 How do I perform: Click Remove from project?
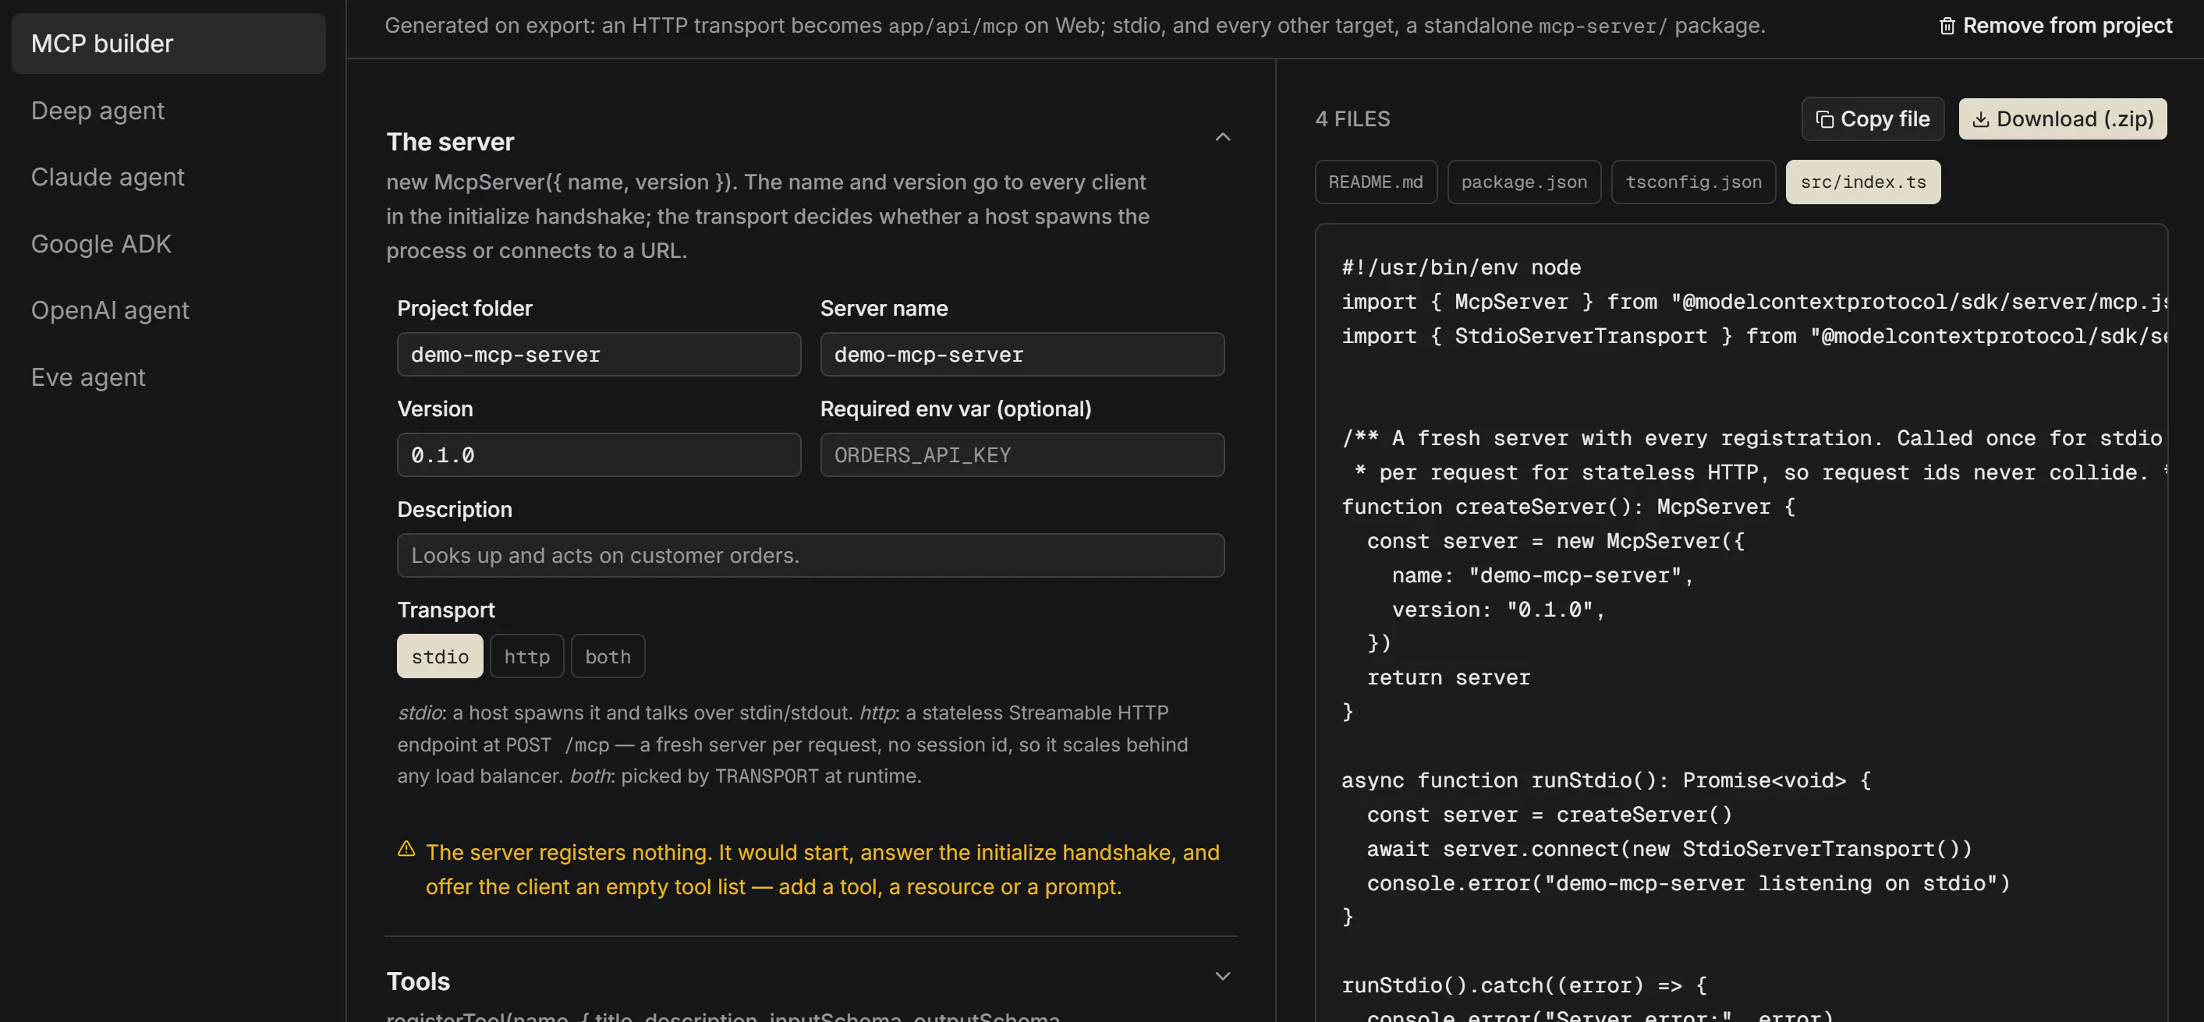2054,26
